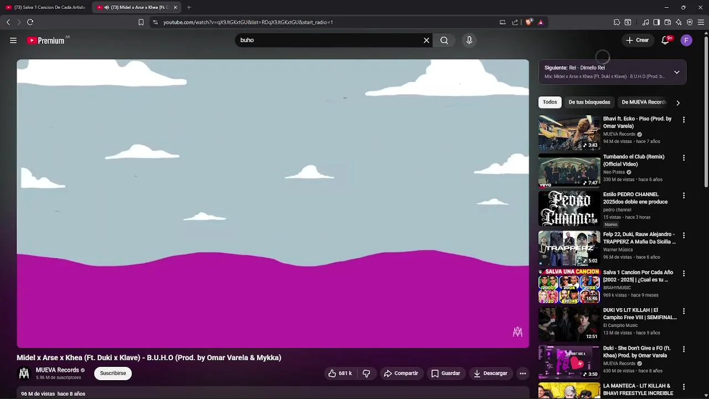The height and width of the screenshot is (399, 709).
Task: Show more filter chips with right arrow
Action: pos(677,103)
